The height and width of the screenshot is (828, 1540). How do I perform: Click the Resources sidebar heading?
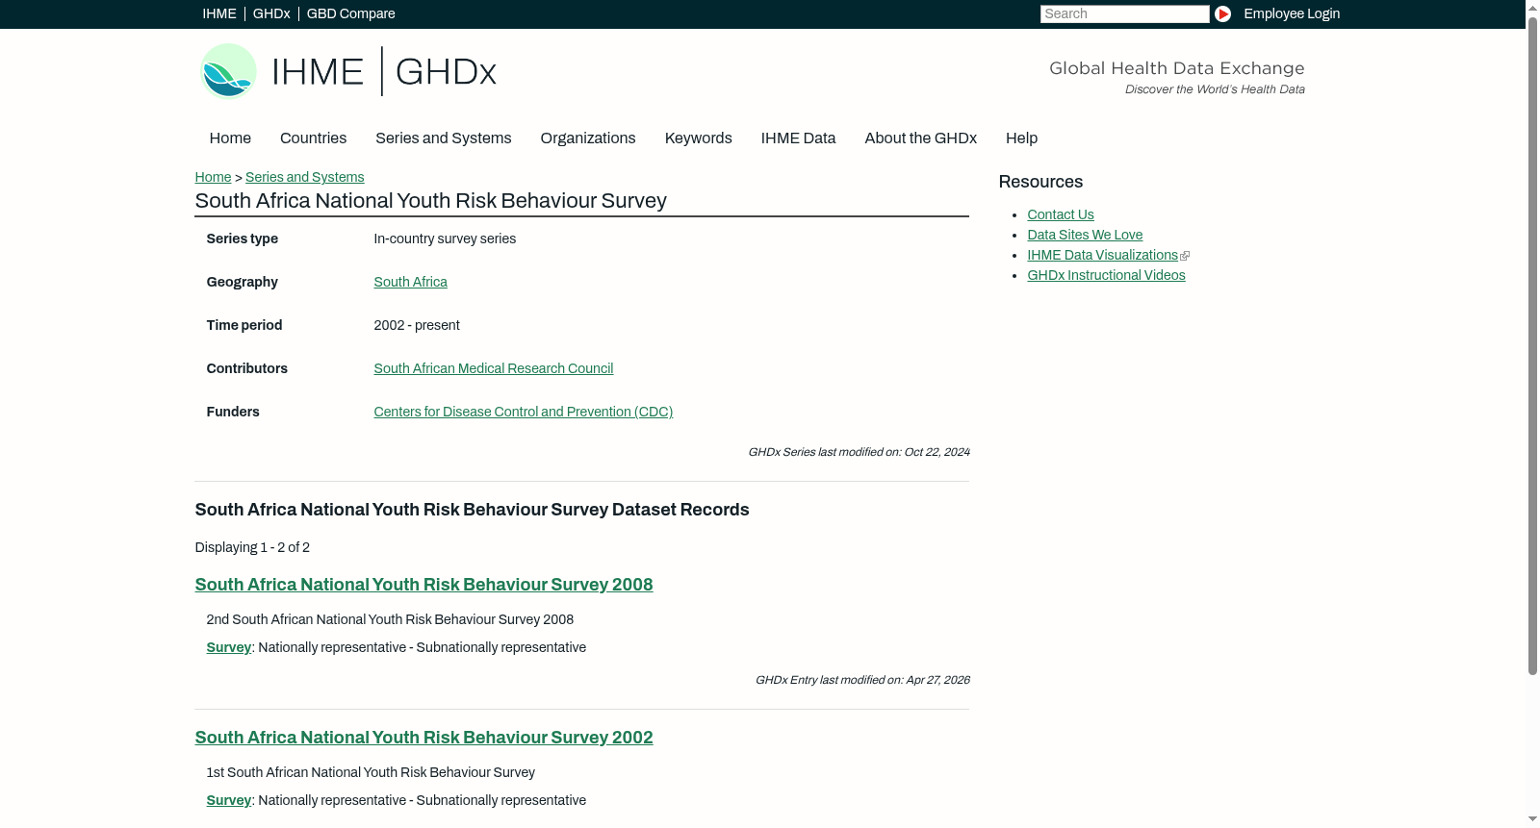point(1040,182)
